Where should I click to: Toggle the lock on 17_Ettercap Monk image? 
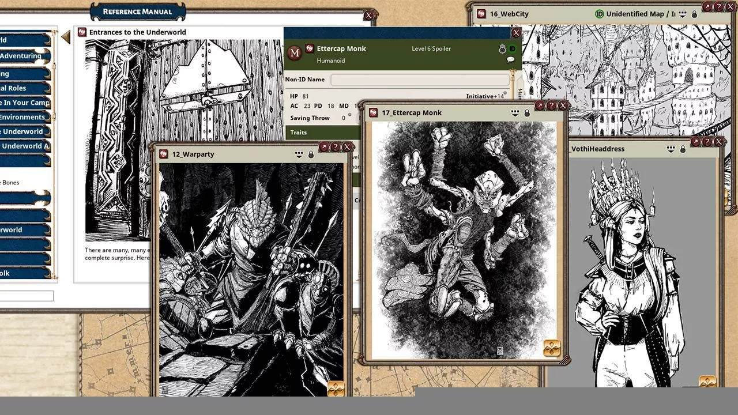527,113
